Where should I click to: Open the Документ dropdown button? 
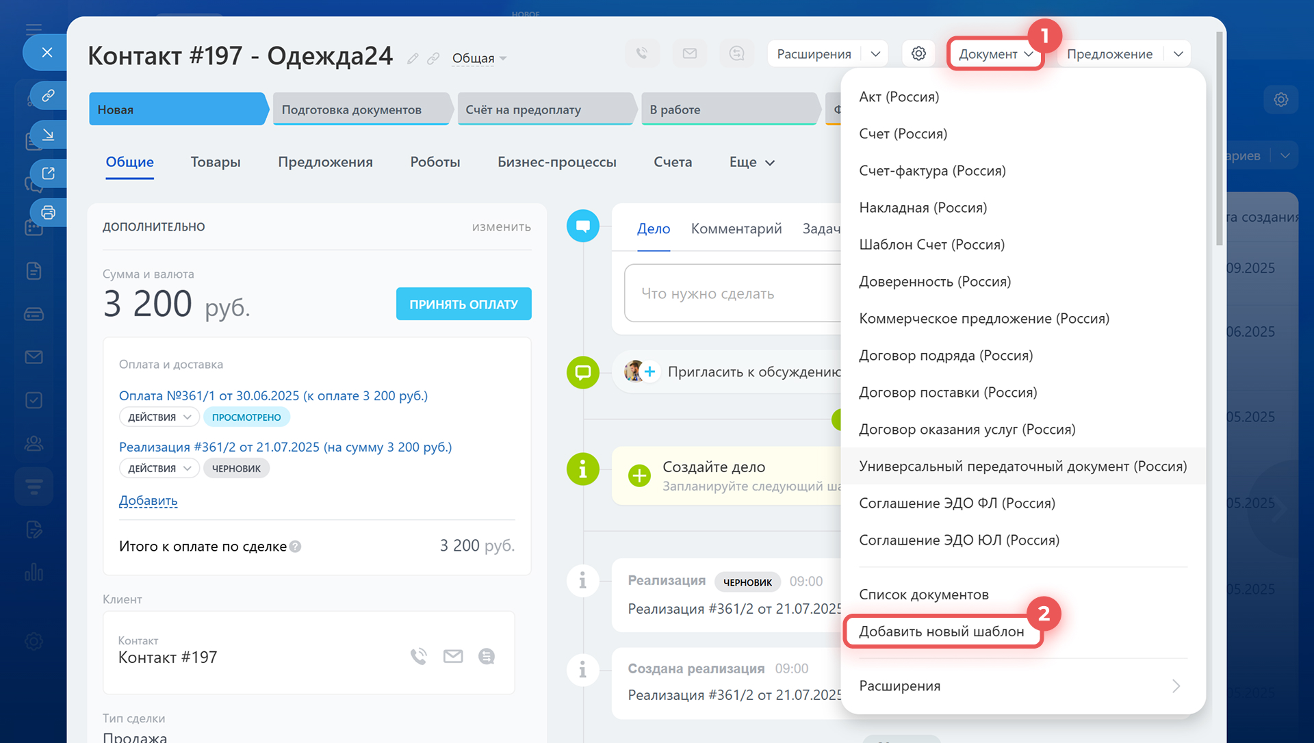pyautogui.click(x=995, y=54)
